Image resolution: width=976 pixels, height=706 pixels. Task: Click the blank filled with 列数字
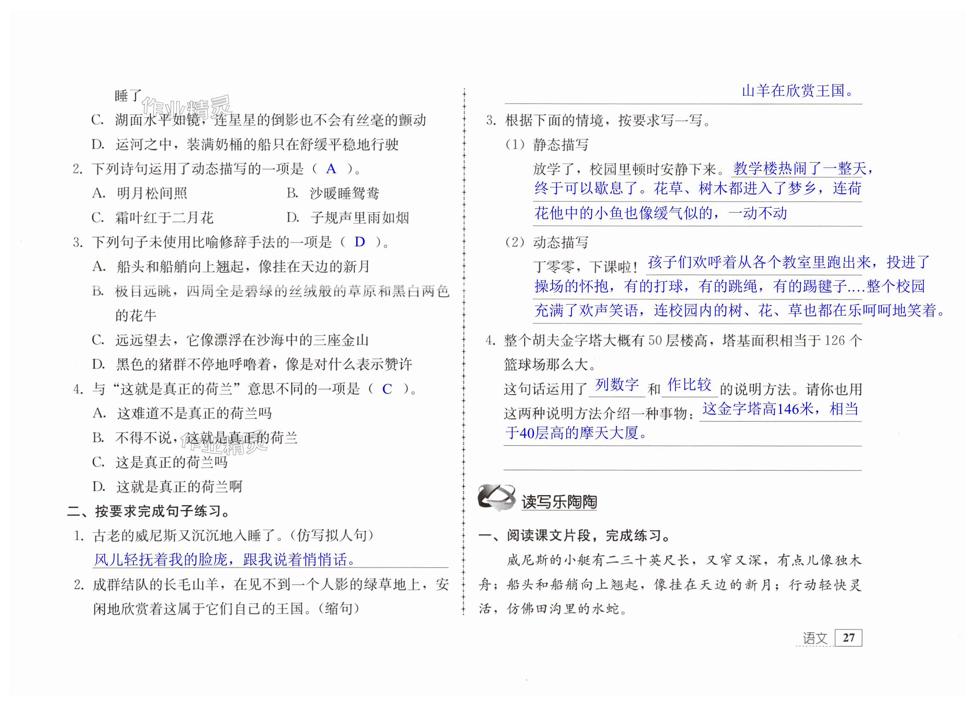[x=617, y=385]
